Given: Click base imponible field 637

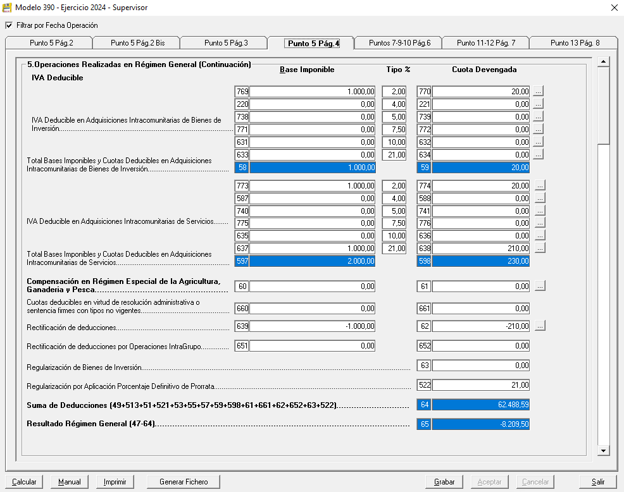Looking at the screenshot, I should pyautogui.click(x=313, y=249).
